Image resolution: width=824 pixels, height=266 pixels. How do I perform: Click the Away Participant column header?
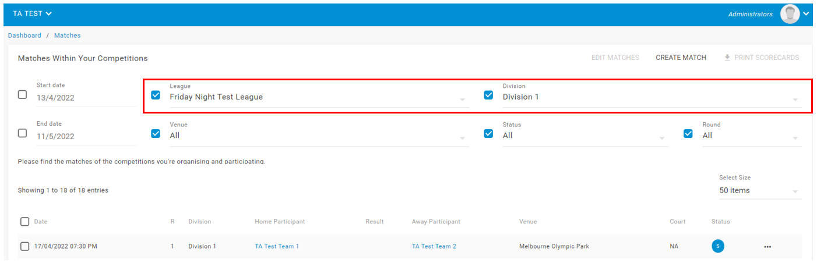point(436,222)
